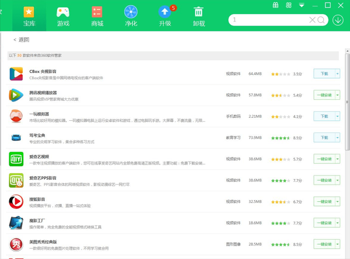350x259 pixels.
Task: Download 驾考宝典 with 下载 button
Action: [324, 138]
